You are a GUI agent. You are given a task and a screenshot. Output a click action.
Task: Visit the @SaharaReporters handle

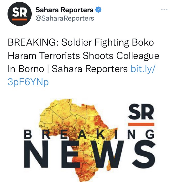(65, 18)
